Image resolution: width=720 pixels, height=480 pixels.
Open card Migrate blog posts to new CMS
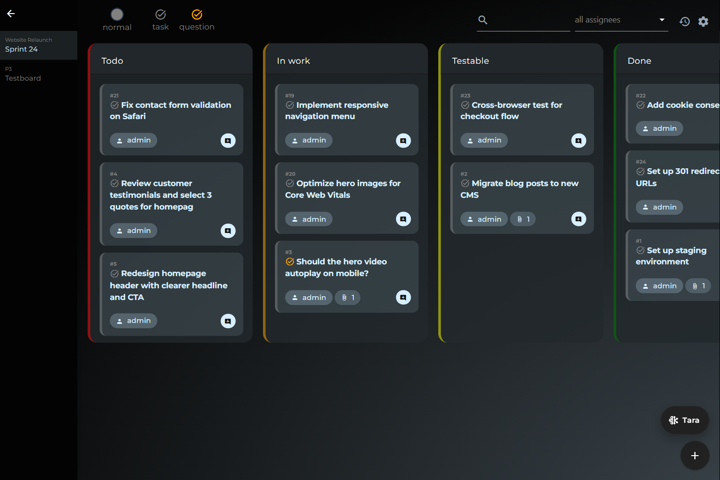click(x=519, y=189)
